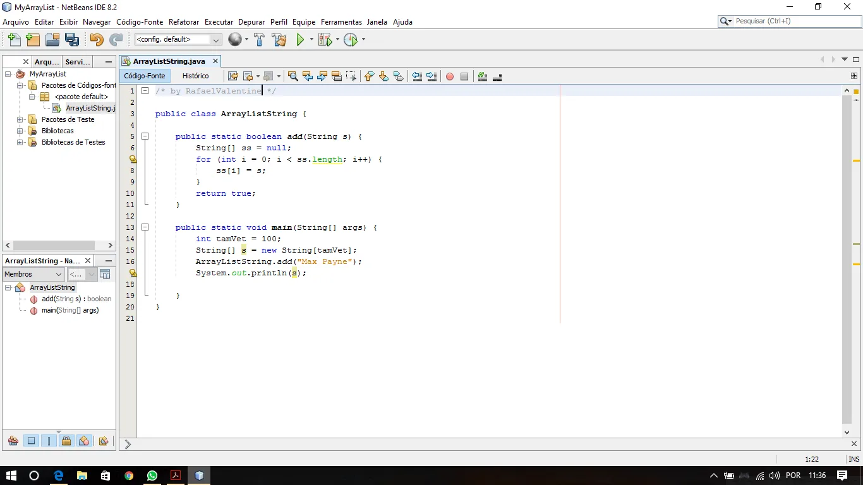Toggle show static members filter
The image size is (863, 485).
(49, 441)
